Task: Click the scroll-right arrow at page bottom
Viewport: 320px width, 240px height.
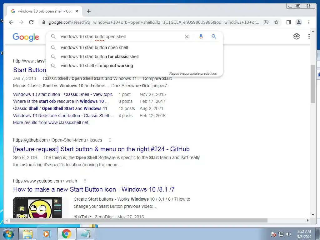Action: coord(308,221)
